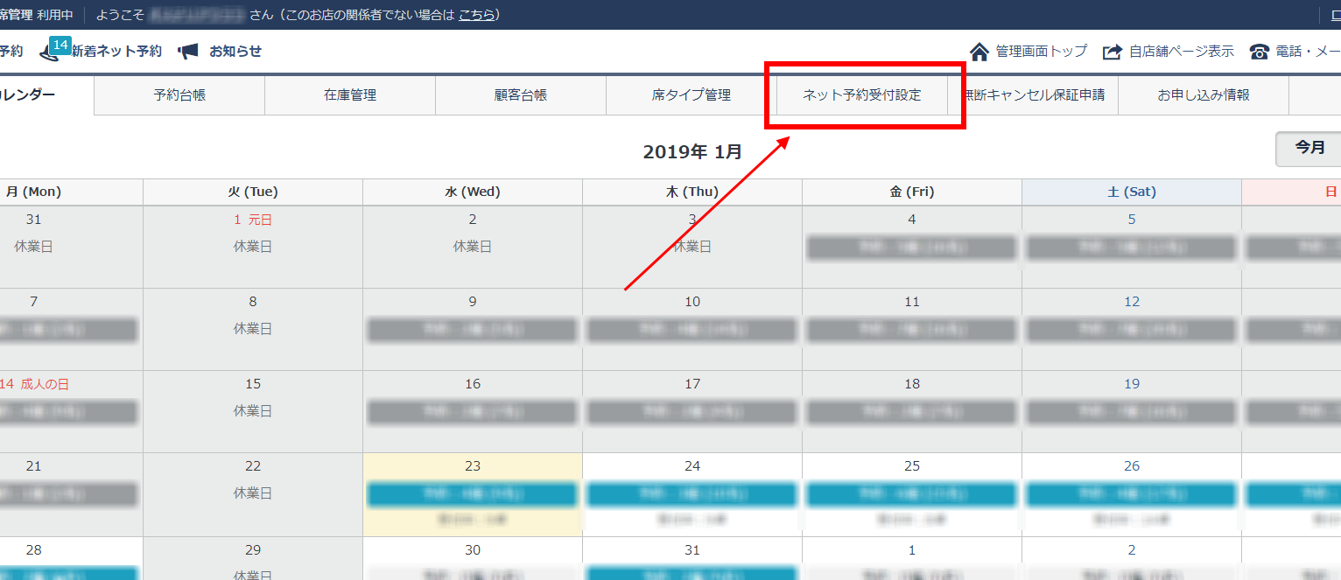Go to 管理画面トップ
This screenshot has width=1341, height=580.
pos(1042,52)
